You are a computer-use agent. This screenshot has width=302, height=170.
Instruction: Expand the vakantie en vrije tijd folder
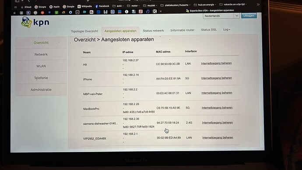233,4
